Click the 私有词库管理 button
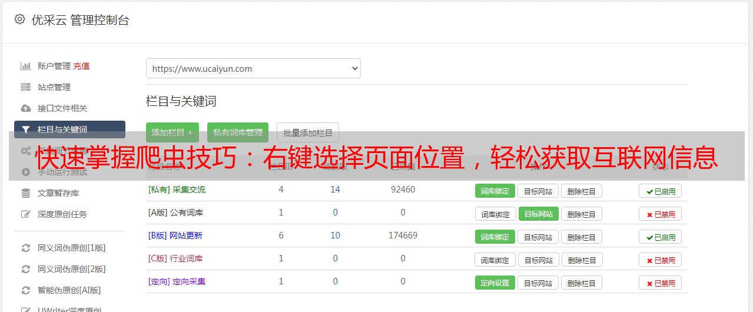Screen dimensions: 753x312 [238, 132]
